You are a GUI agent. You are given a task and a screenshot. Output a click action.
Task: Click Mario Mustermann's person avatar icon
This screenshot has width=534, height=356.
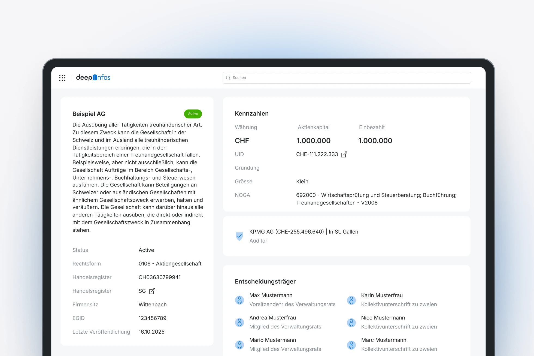(239, 345)
